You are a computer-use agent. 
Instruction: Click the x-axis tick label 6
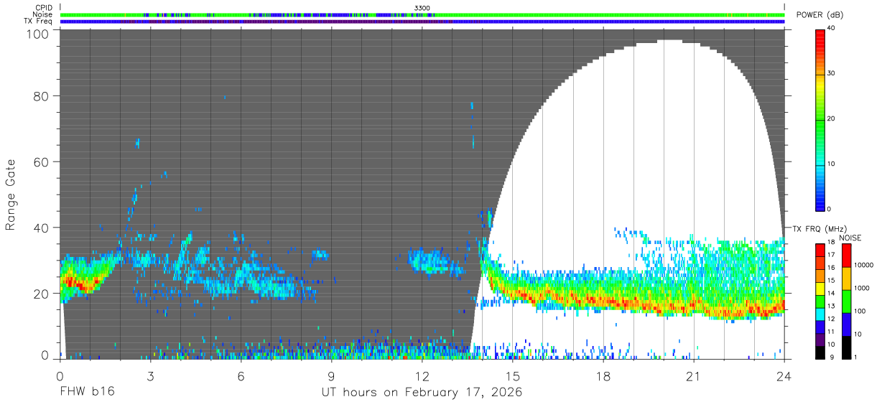point(241,375)
